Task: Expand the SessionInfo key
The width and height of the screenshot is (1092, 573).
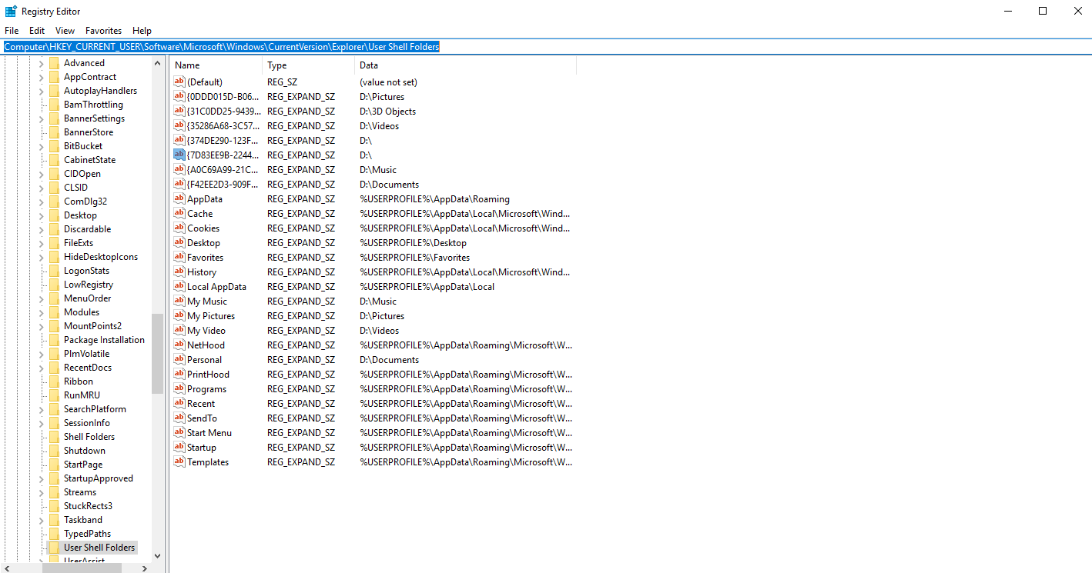Action: coord(42,423)
